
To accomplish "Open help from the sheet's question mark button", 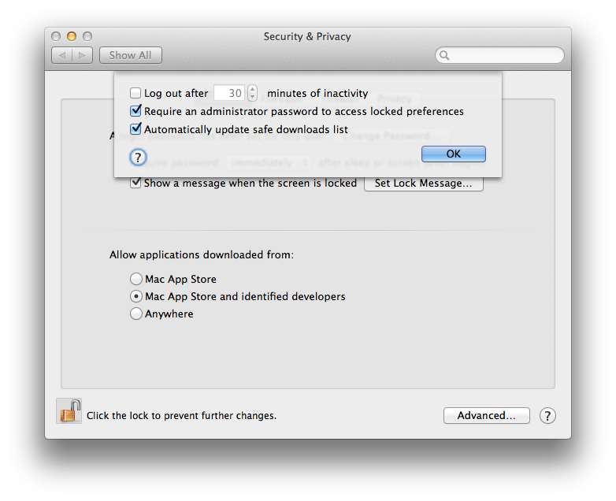I will pyautogui.click(x=138, y=158).
